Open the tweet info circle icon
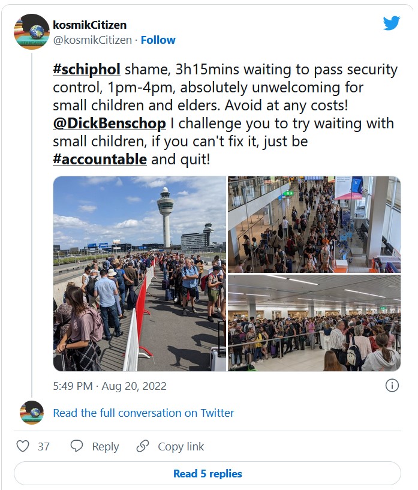The height and width of the screenshot is (490, 418). click(x=392, y=386)
